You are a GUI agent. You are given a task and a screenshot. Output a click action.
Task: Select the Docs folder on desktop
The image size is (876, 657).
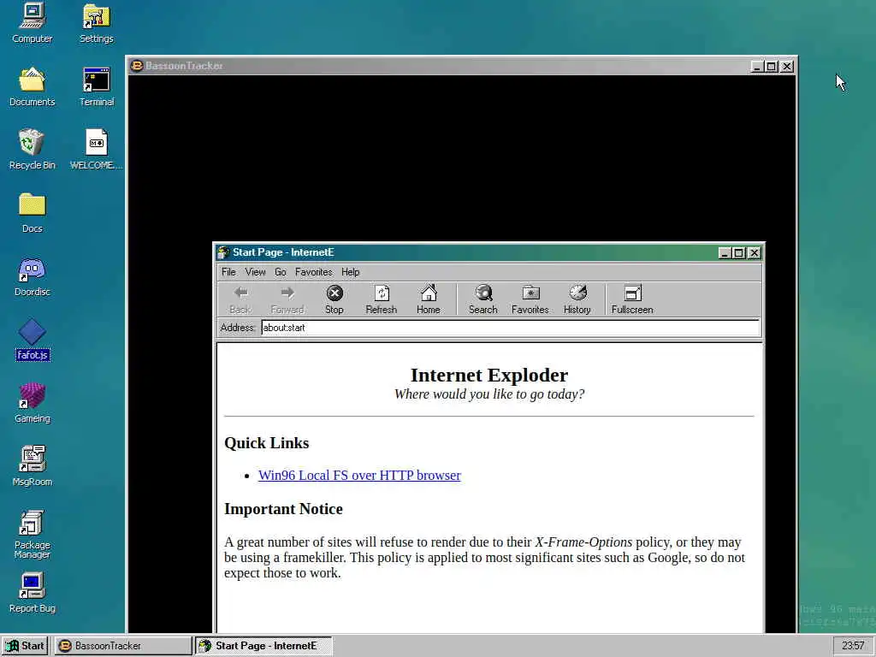coord(32,212)
